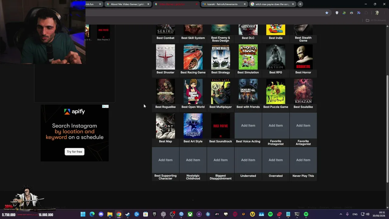Bookmark this page with the star icon
Image resolution: width=389 pixels, height=219 pixels.
[327, 13]
